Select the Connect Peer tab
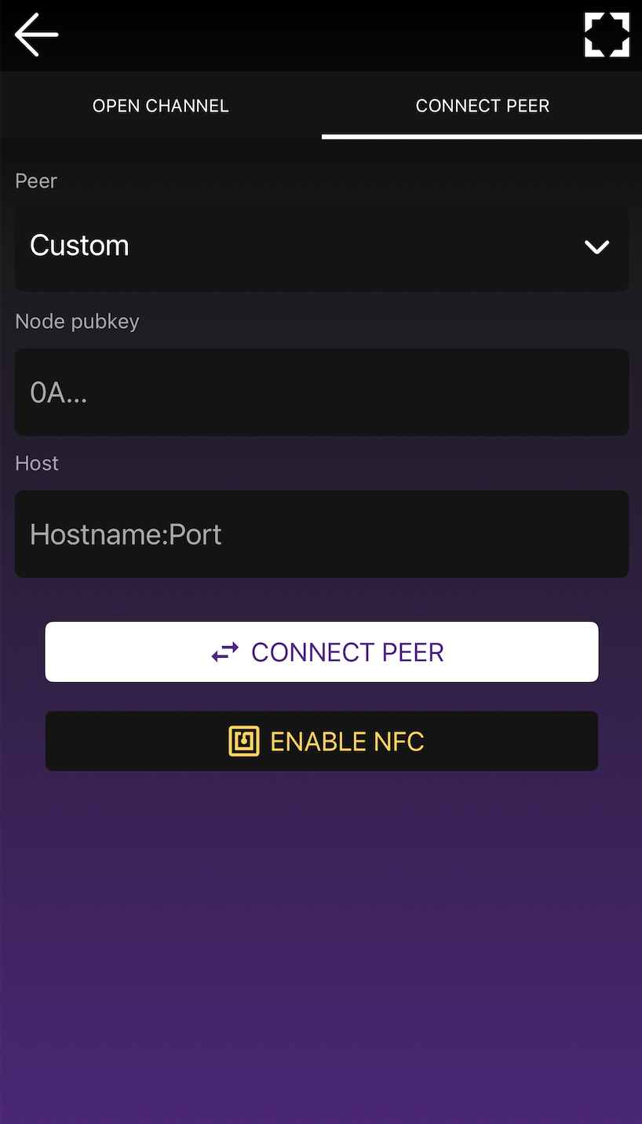 click(482, 106)
